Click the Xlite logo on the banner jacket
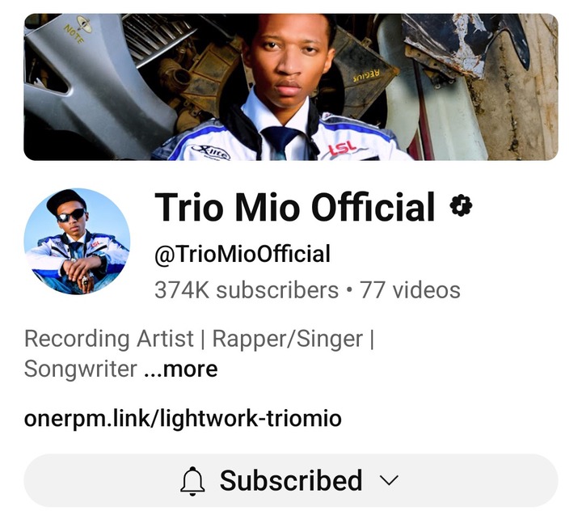Image resolution: width=582 pixels, height=519 pixels. (211, 152)
